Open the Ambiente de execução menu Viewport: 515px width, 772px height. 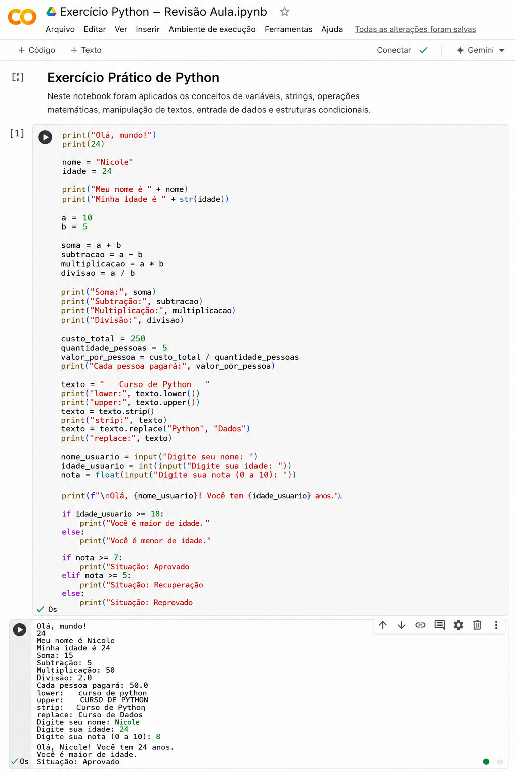(212, 29)
